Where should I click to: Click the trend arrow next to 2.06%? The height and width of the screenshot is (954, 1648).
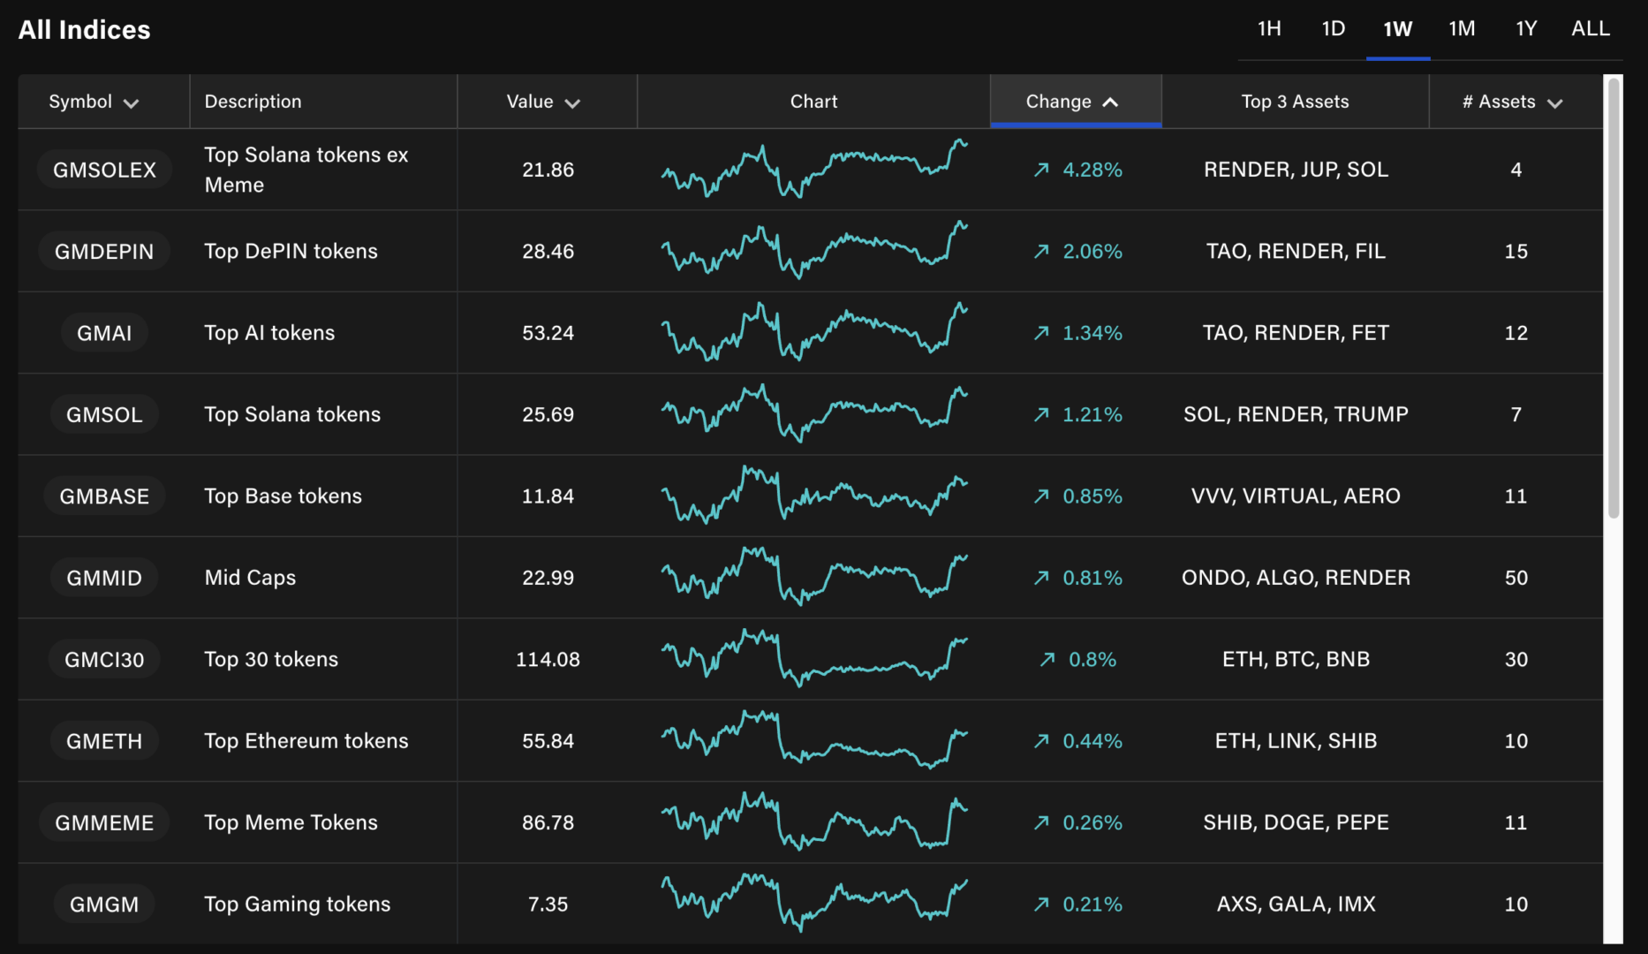tap(1041, 252)
